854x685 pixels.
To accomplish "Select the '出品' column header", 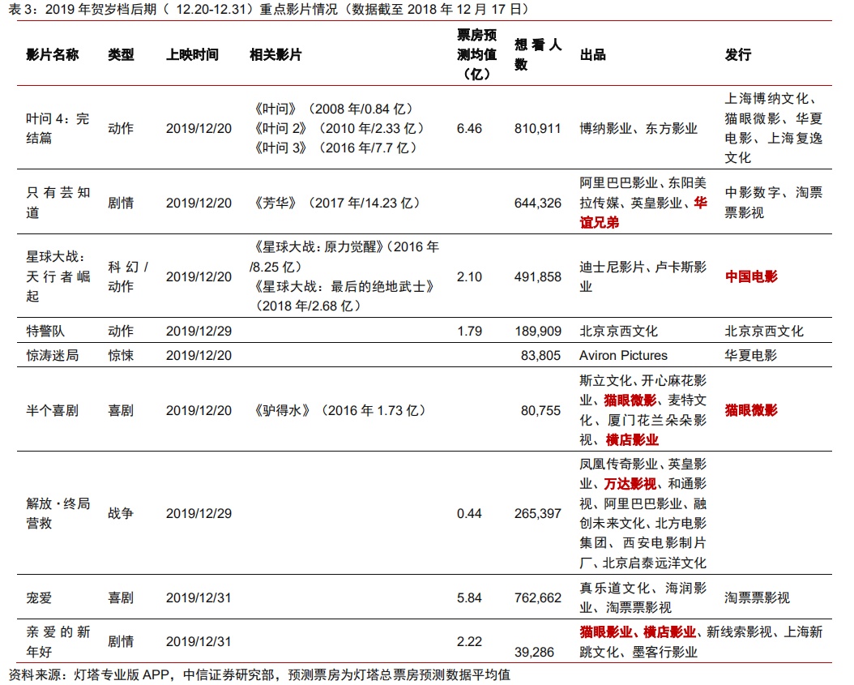I will click(x=592, y=54).
